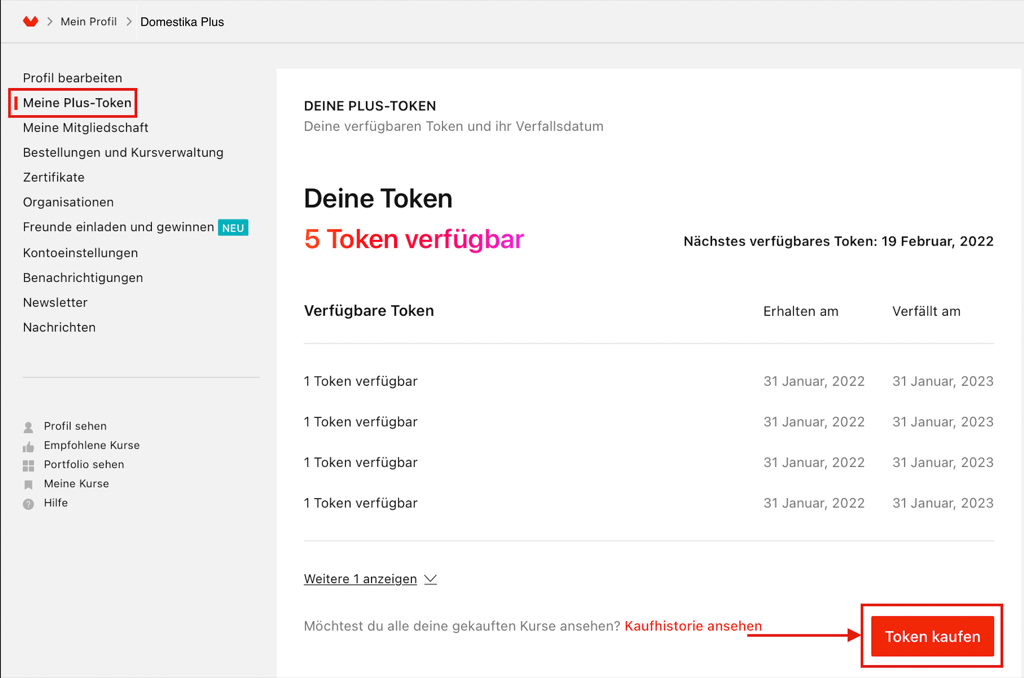Open Zertifikate section
The height and width of the screenshot is (678, 1024).
[x=53, y=177]
